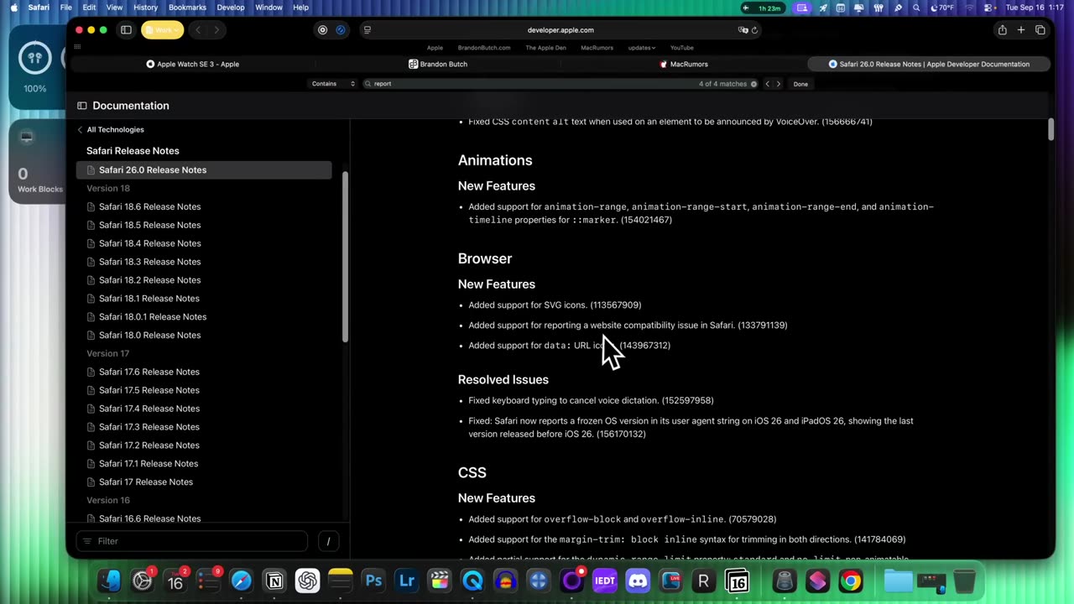Open Safari 18.5 Release Notes
Viewport: 1074px width, 604px height.
149,225
